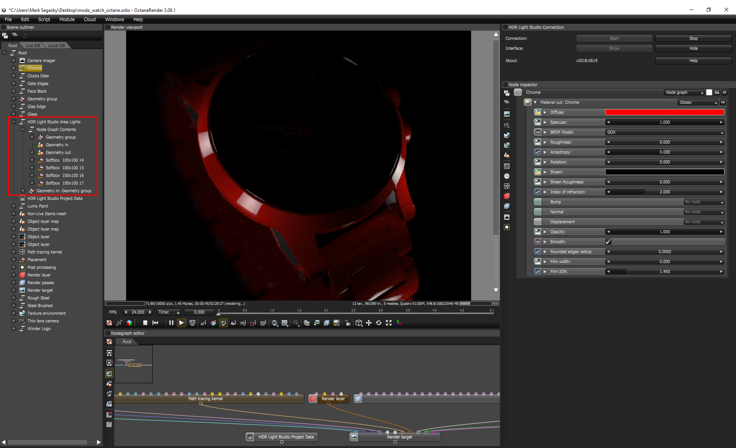Toggle the Smooth checkbox

point(608,242)
